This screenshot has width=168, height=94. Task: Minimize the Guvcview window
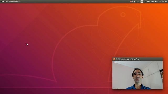[117, 59]
